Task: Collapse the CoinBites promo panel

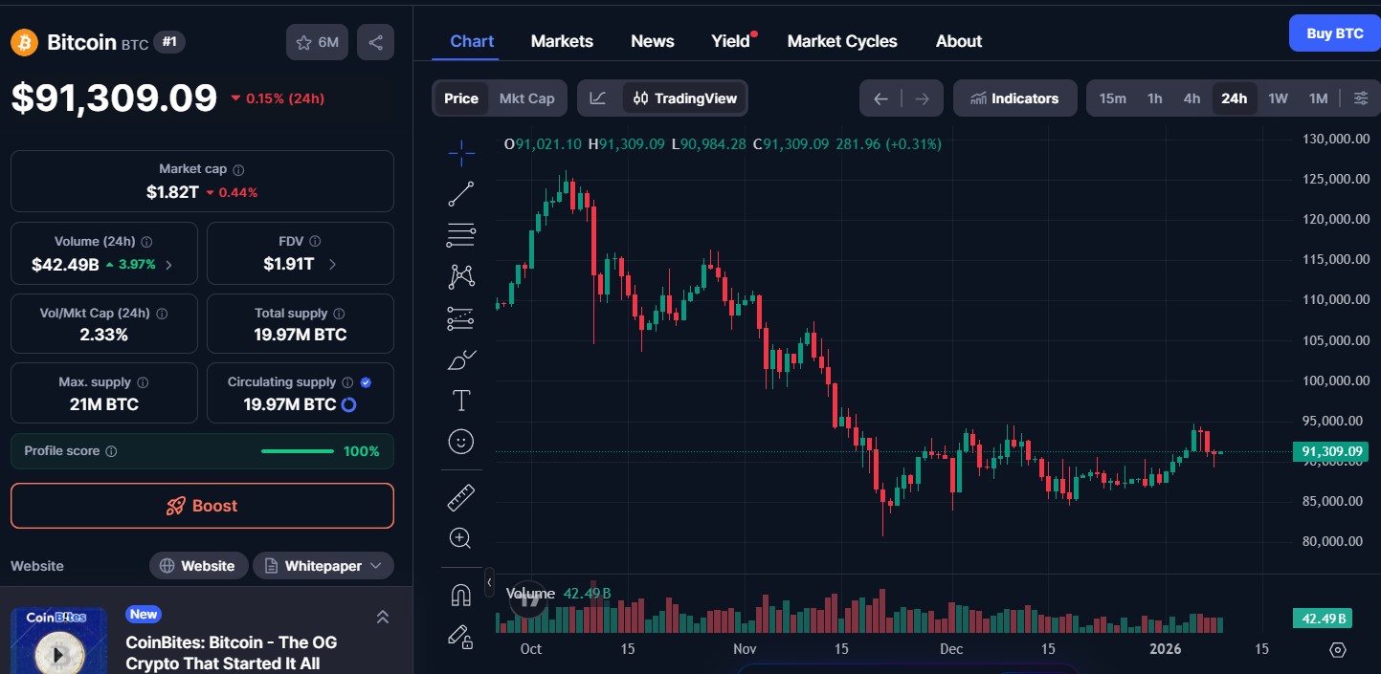Action: tap(382, 617)
